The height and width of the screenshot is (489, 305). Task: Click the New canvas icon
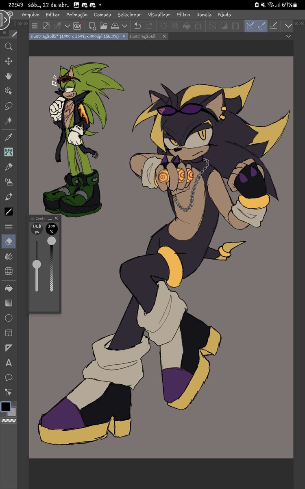(x=92, y=26)
